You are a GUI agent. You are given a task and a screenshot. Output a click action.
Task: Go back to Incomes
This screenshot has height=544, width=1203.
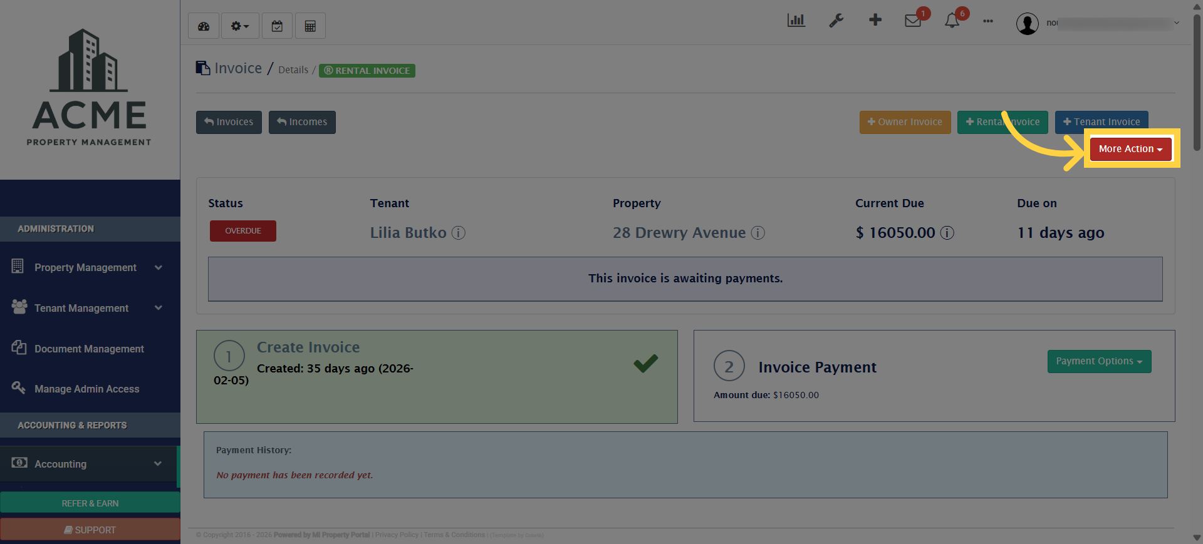pos(302,122)
